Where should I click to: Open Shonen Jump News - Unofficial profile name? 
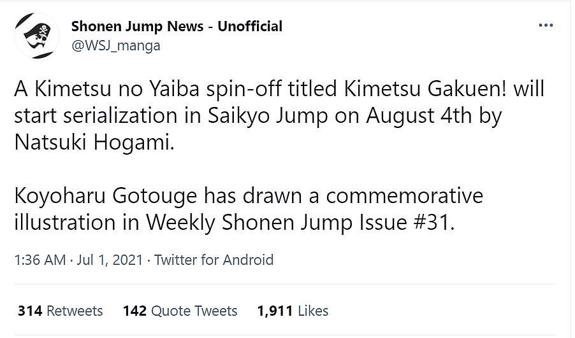(x=177, y=26)
